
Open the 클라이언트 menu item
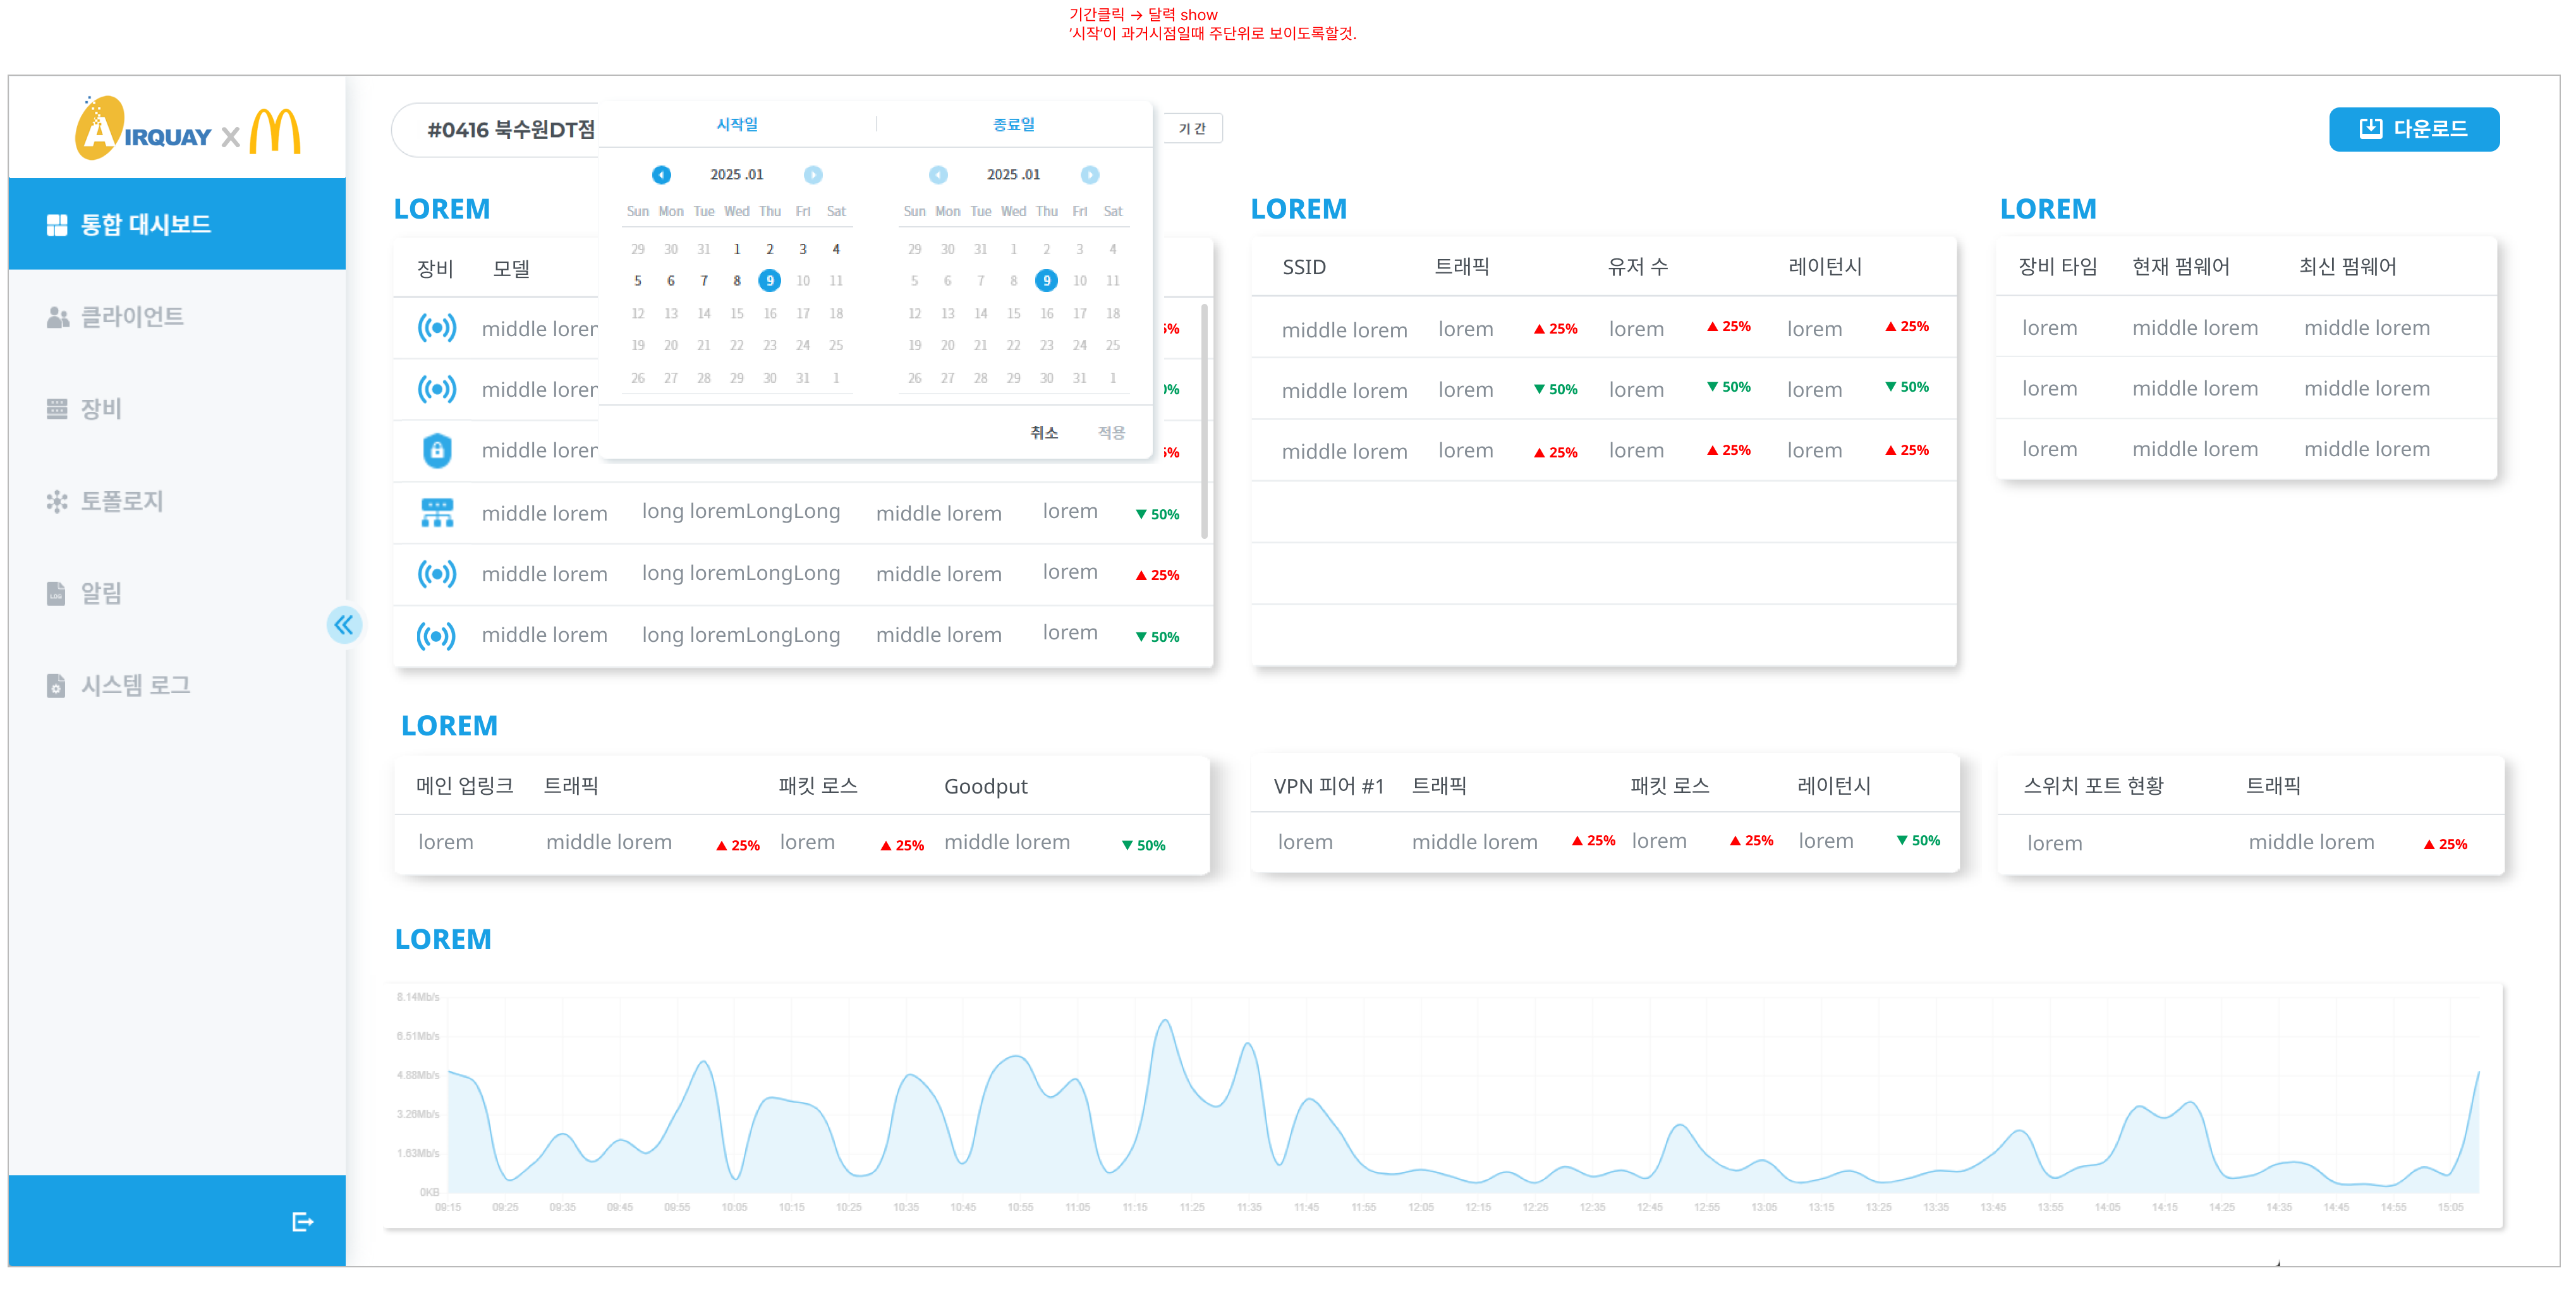point(131,316)
